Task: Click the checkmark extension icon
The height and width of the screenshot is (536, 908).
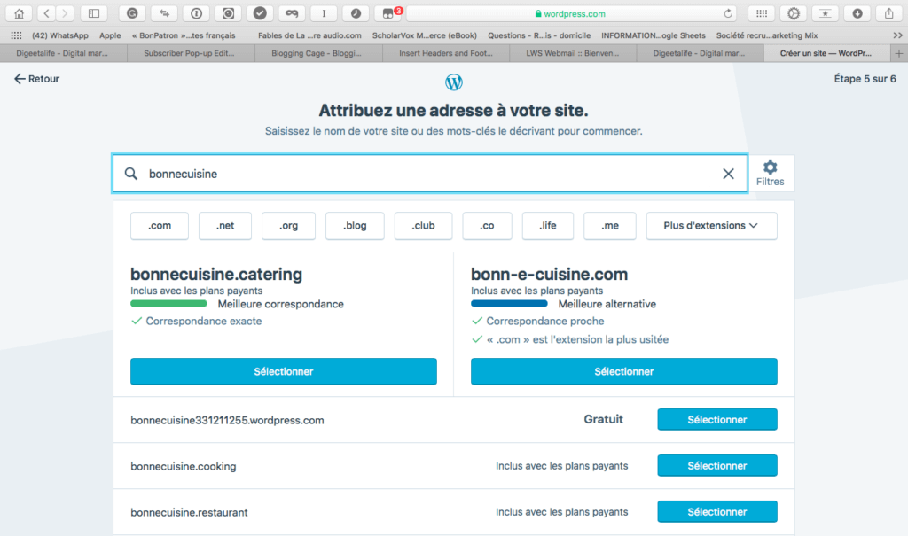Action: 260,13
